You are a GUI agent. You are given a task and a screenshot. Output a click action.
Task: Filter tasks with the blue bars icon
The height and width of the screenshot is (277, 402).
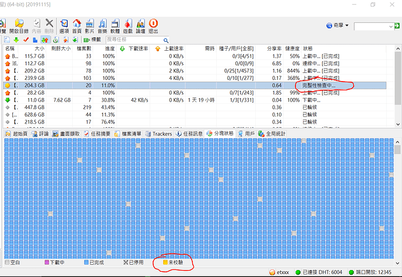[35, 40]
